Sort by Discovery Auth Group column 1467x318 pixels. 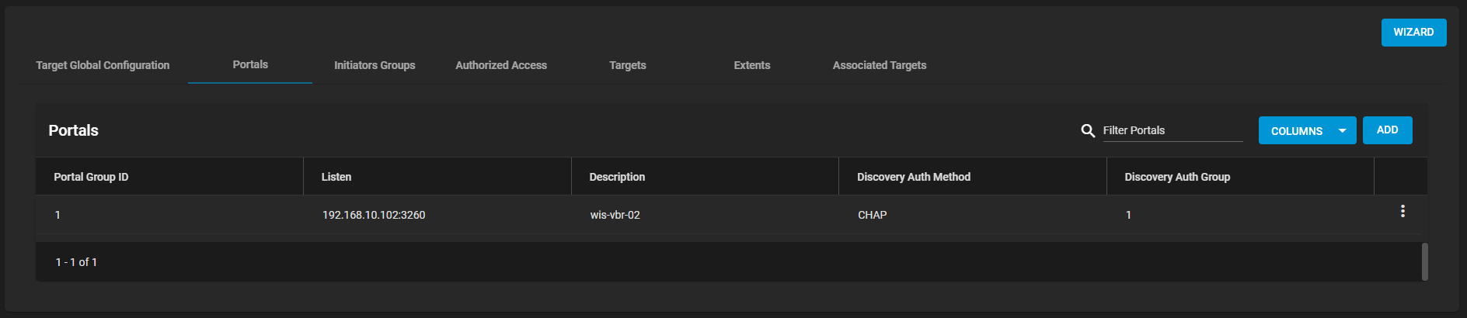(1177, 177)
